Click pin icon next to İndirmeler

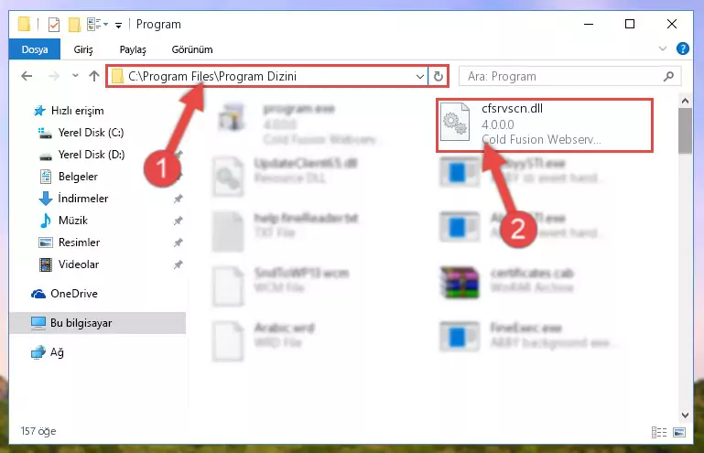click(x=179, y=199)
